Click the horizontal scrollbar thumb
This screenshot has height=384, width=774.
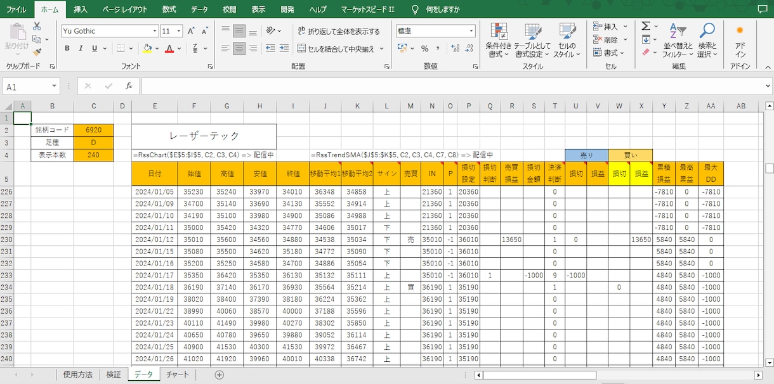tap(540, 374)
